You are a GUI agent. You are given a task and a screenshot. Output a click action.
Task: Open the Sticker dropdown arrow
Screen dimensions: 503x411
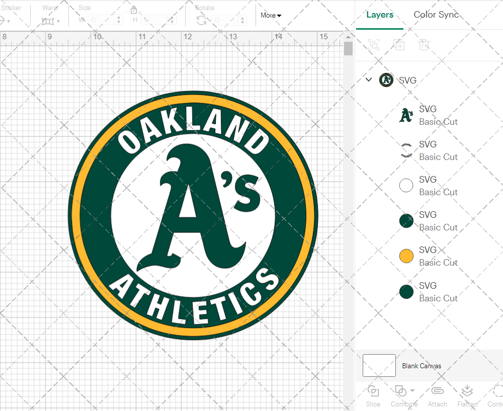tap(9, 22)
